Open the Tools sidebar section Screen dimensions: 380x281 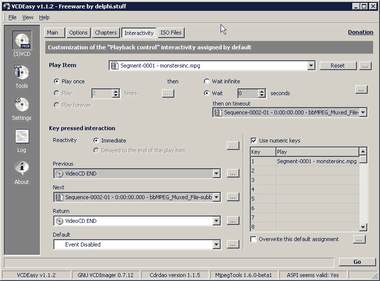pos(22,76)
